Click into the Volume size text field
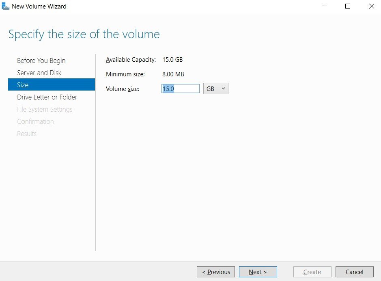Screen dimensions: 381x281 point(181,89)
